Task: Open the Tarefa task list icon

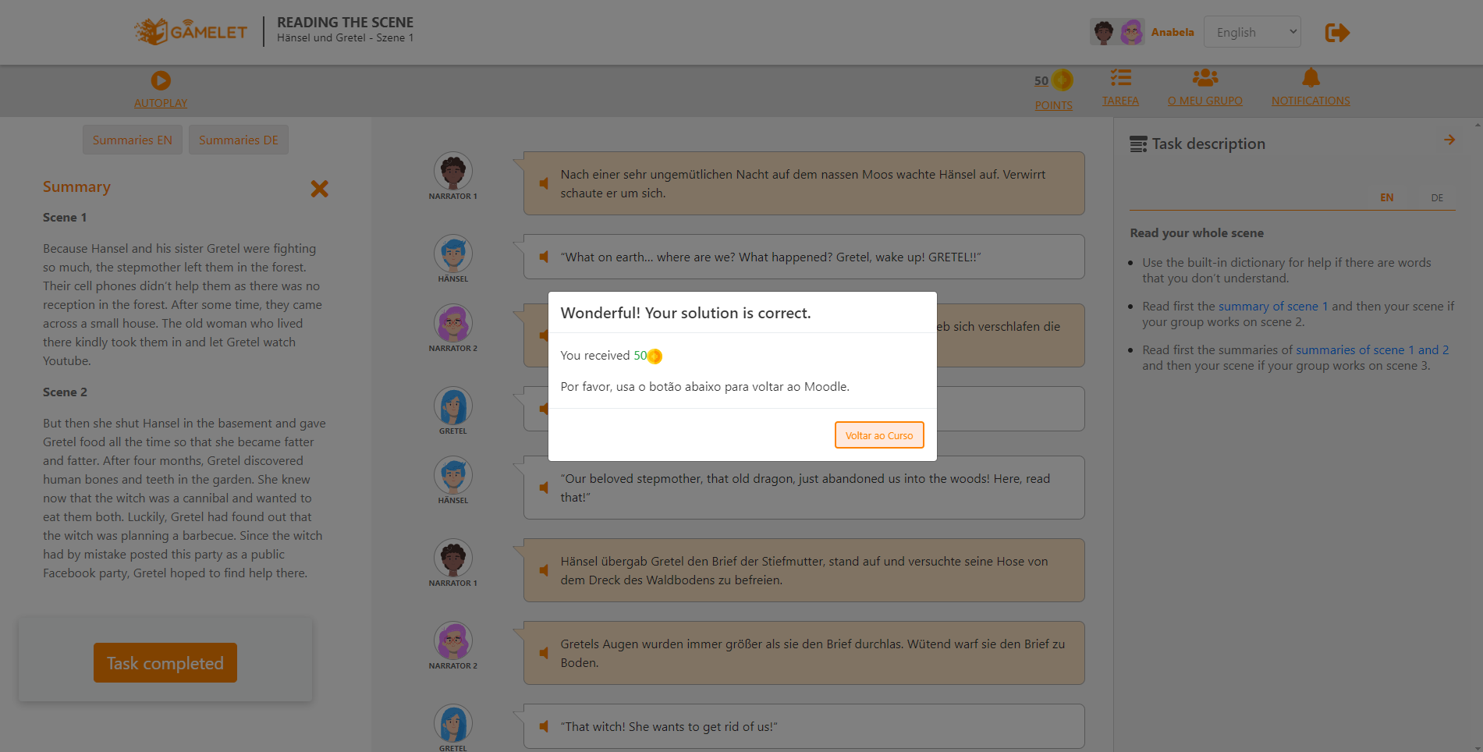Action: coord(1121,77)
